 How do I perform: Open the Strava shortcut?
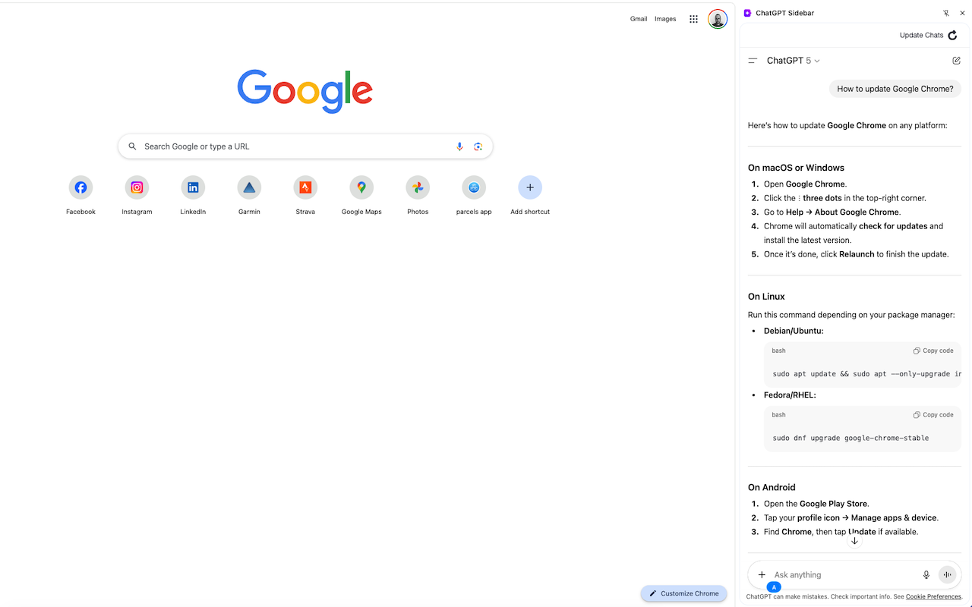coord(305,187)
